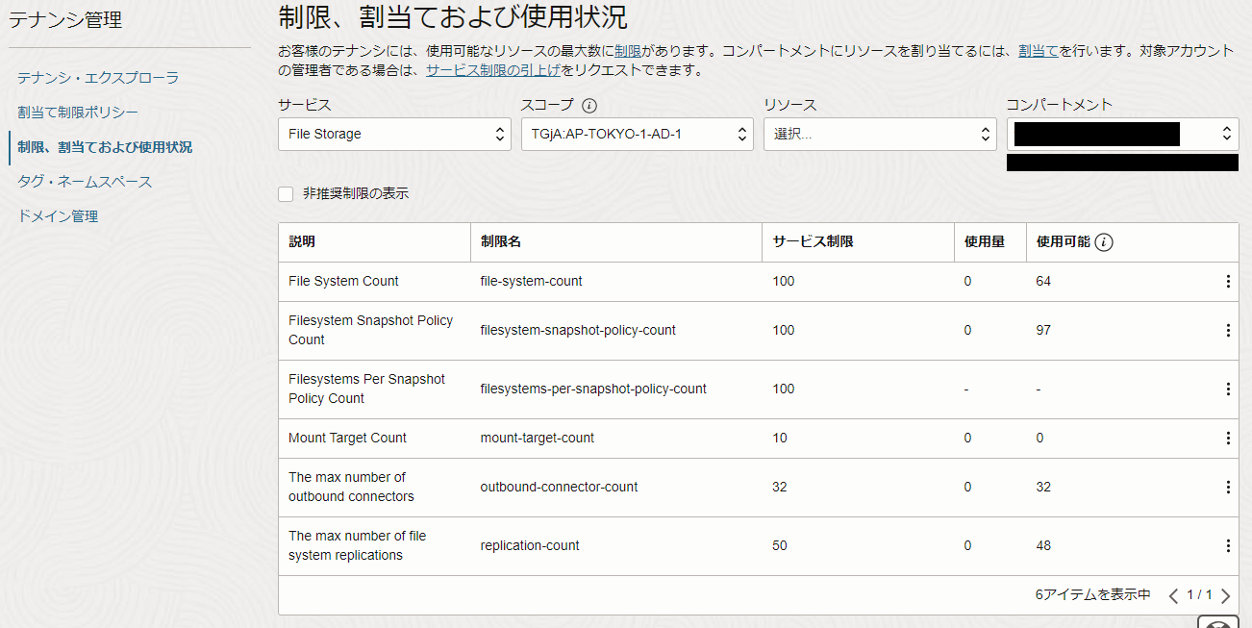Viewport: 1252px width, 628px height.
Task: Open the リソース selection dropdown
Action: [x=879, y=134]
